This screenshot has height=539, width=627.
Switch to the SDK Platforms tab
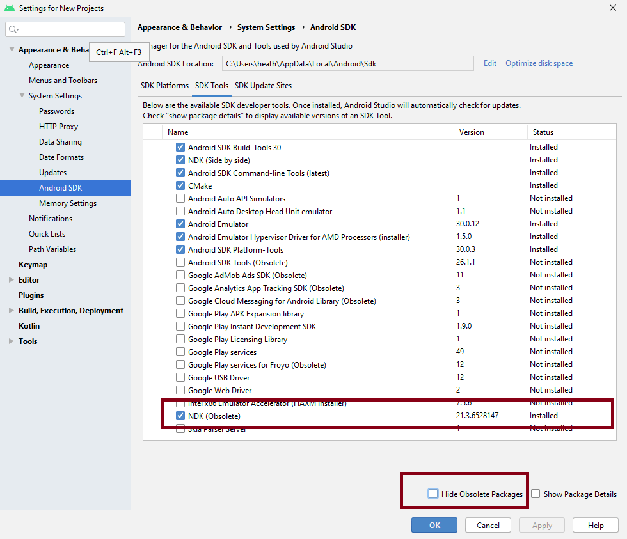click(x=164, y=85)
